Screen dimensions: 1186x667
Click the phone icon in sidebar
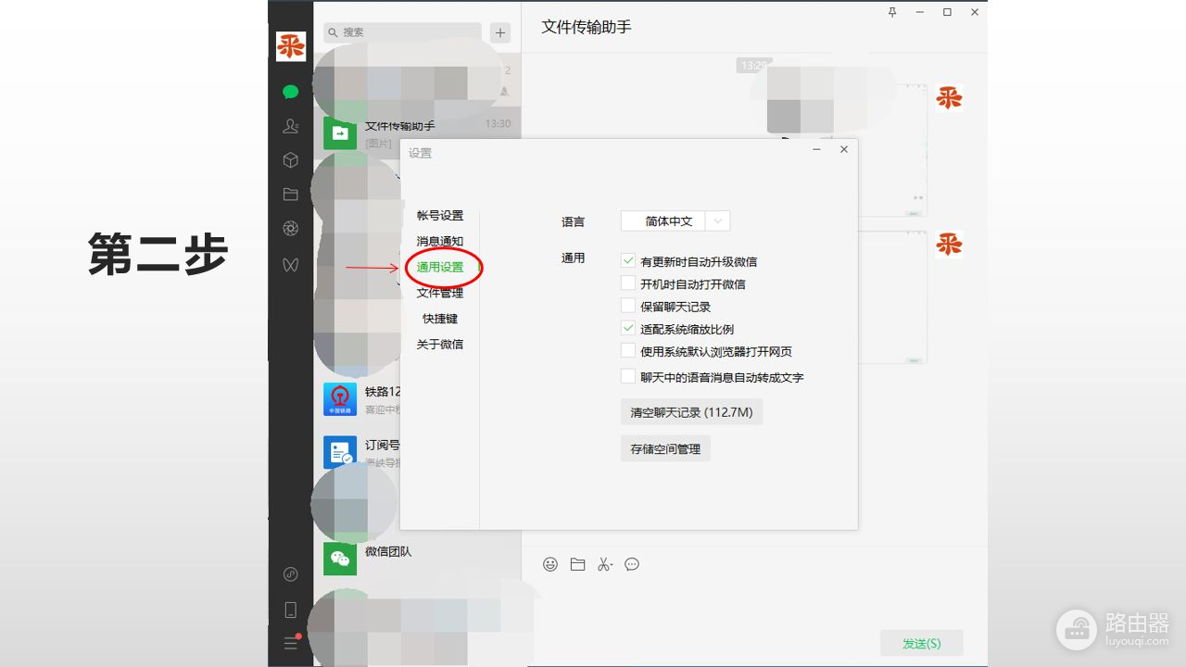point(291,610)
